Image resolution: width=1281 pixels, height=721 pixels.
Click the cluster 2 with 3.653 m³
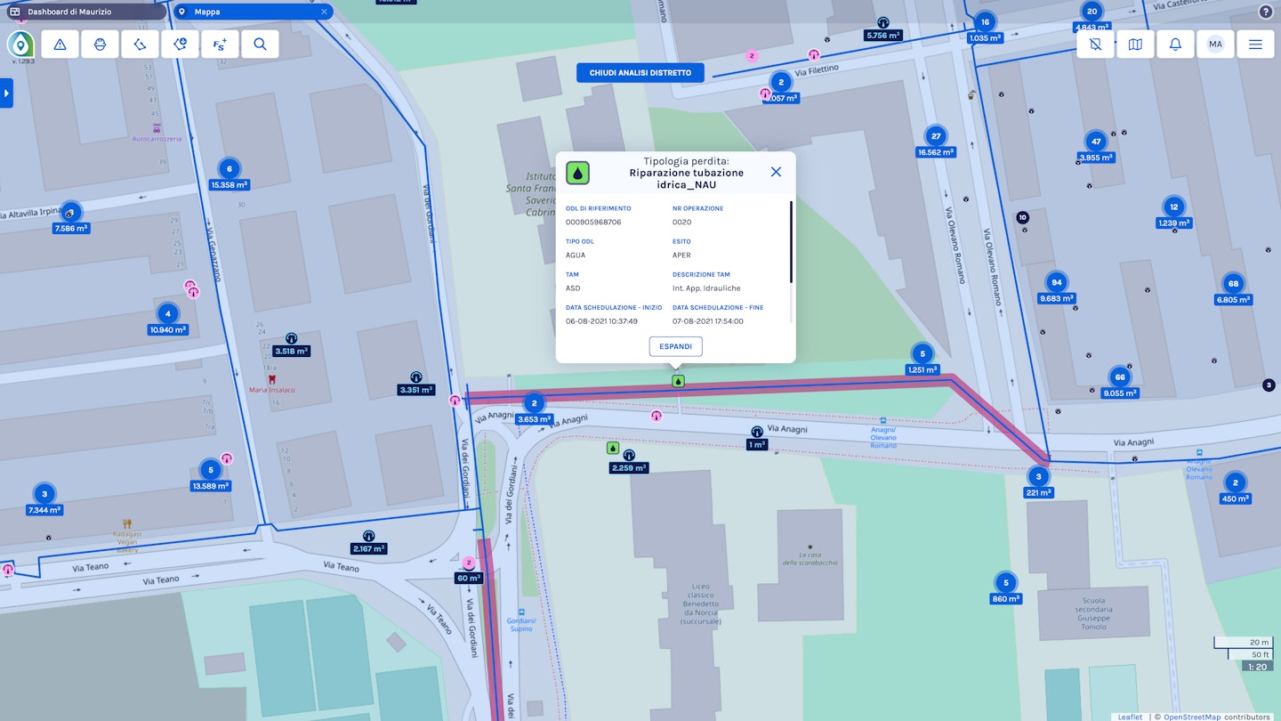tap(534, 403)
